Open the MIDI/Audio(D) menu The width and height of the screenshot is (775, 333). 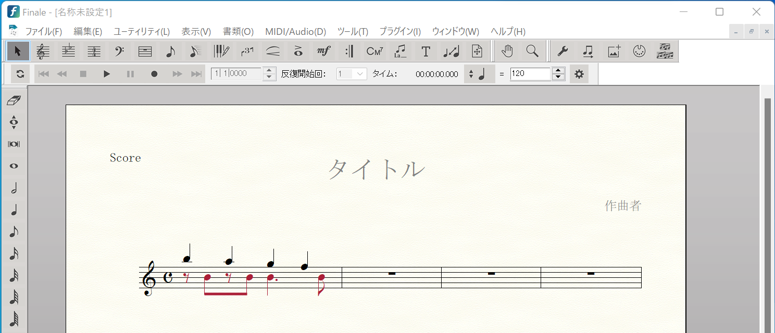tap(295, 32)
